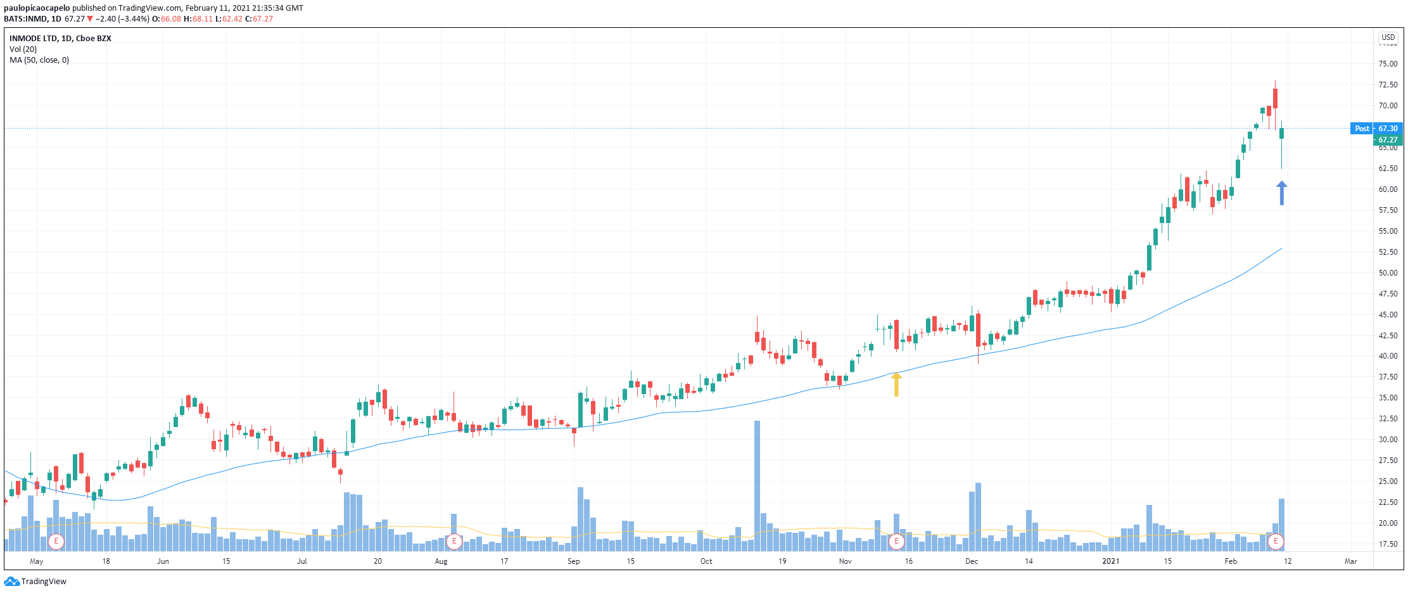Select the green 67.27 last price tag
The height and width of the screenshot is (593, 1408).
pos(1388,139)
